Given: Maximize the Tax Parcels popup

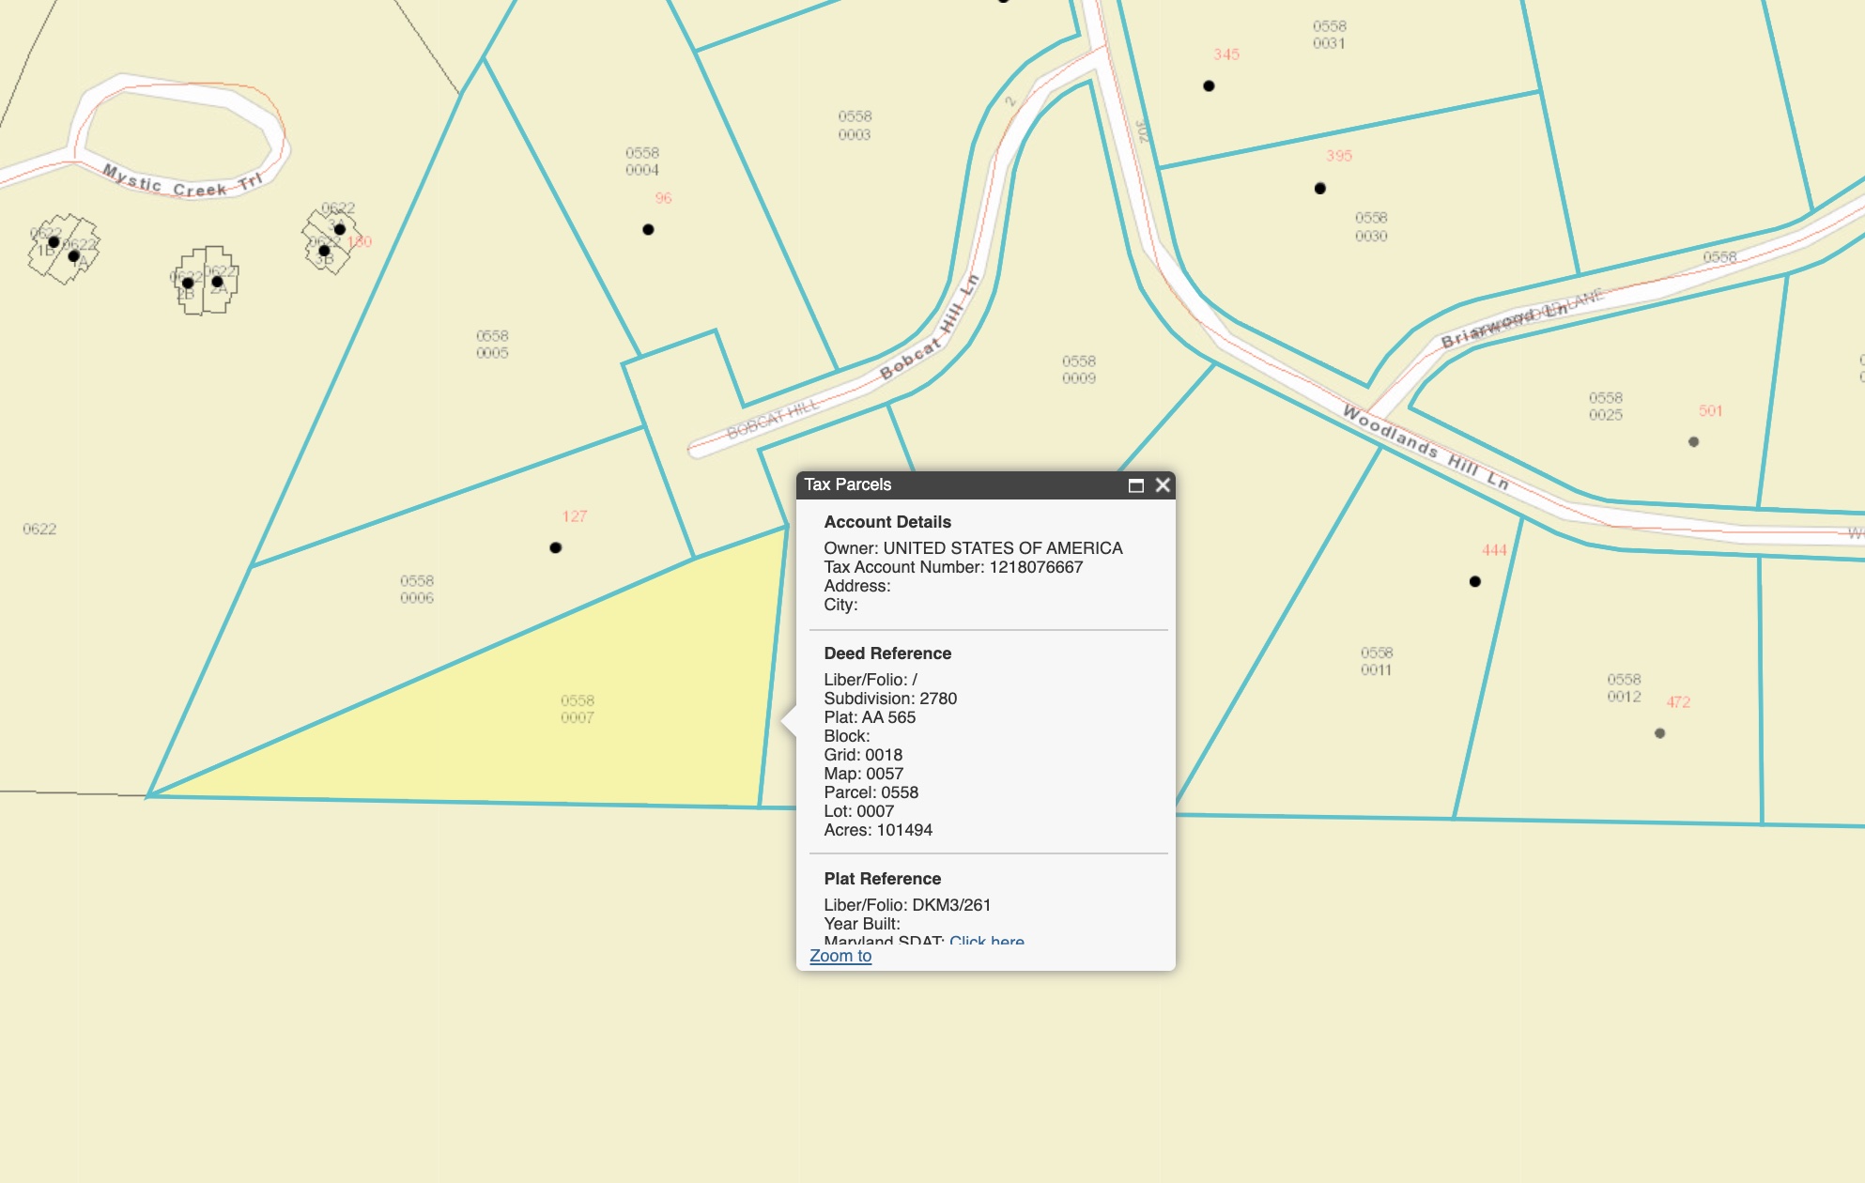Looking at the screenshot, I should coord(1135,485).
